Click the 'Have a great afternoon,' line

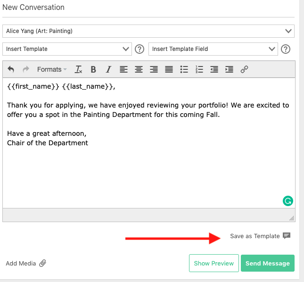(47, 133)
